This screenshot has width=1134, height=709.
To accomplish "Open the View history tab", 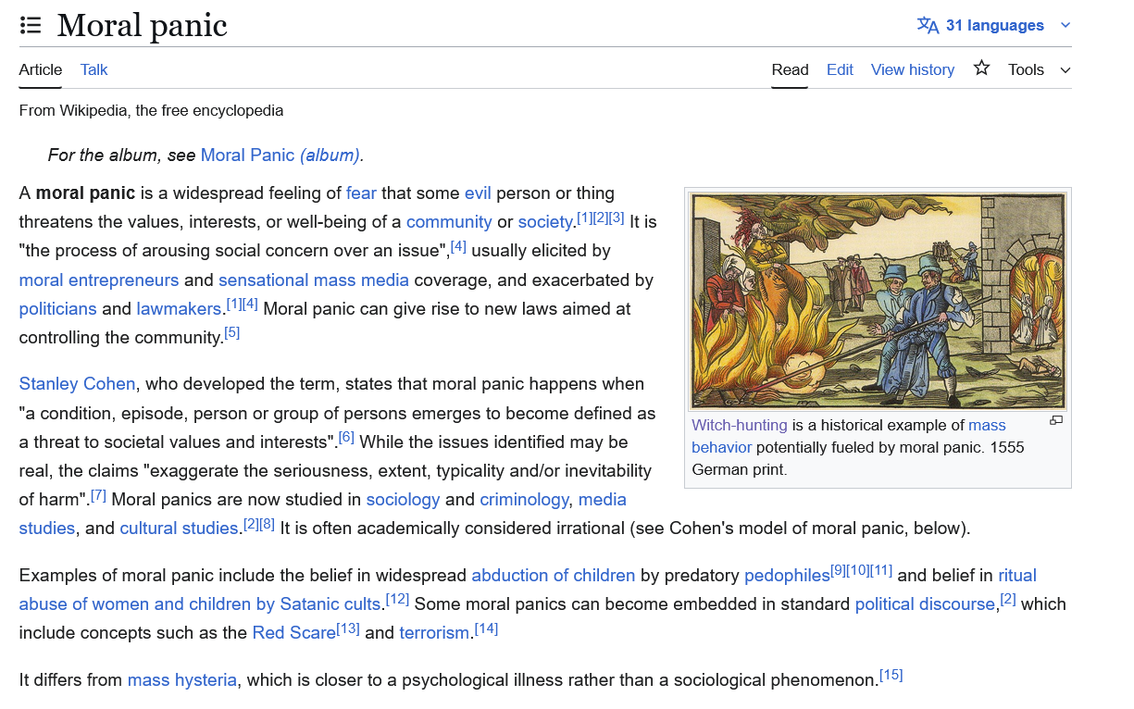I will click(912, 69).
